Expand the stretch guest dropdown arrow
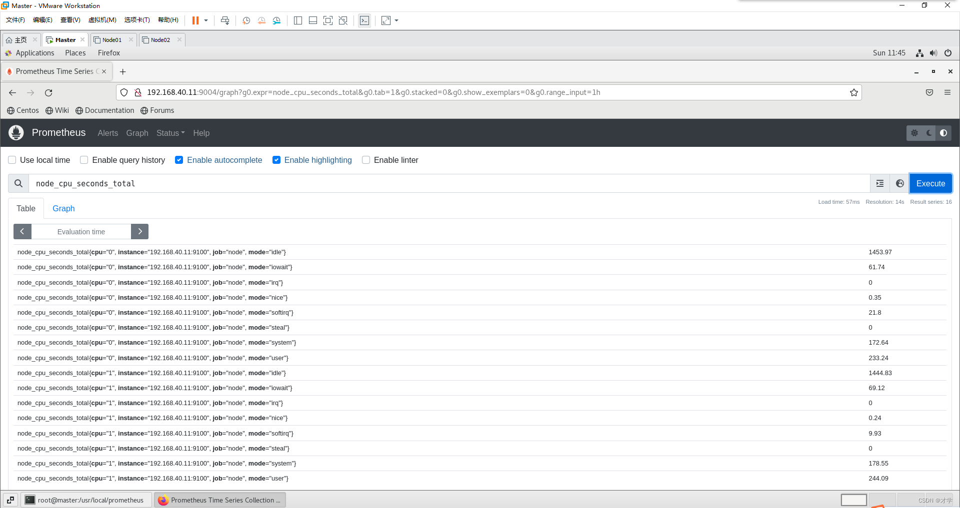 coord(396,20)
